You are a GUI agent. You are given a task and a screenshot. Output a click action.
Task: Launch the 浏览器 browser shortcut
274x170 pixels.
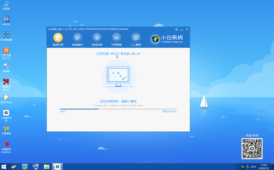click(6, 67)
